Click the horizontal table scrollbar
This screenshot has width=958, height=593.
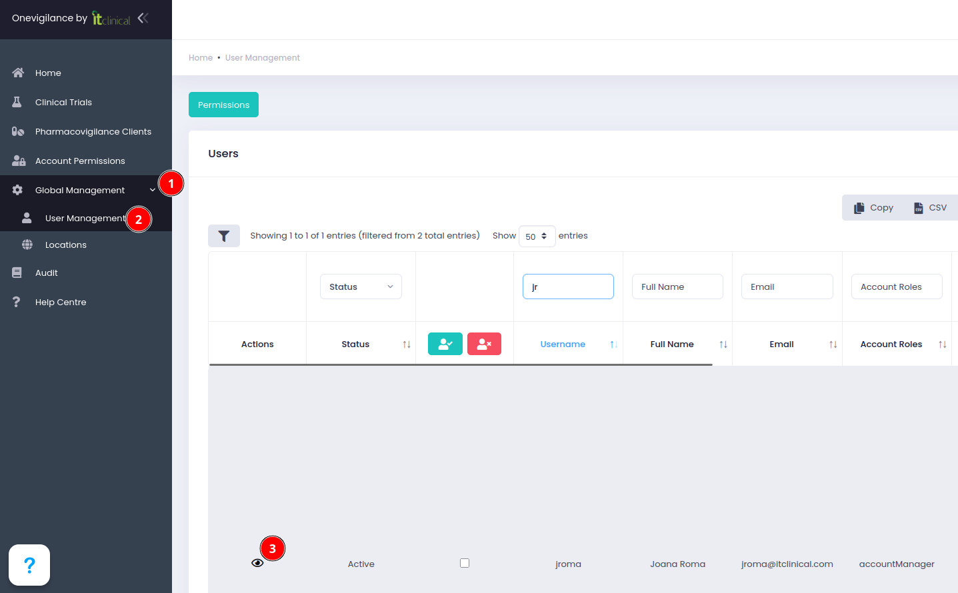point(461,364)
